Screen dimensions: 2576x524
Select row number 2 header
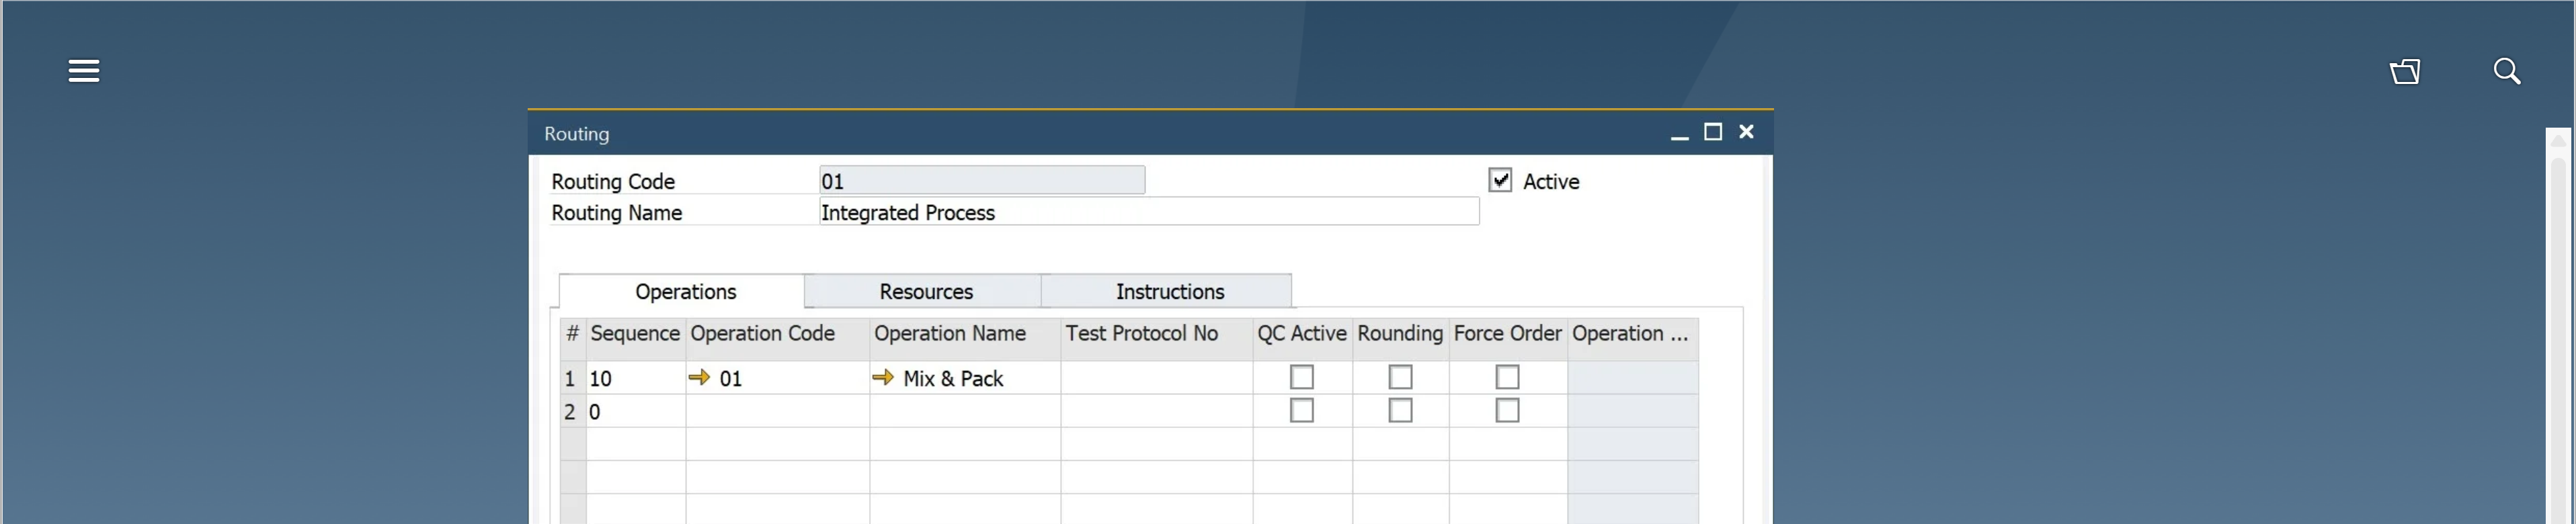click(572, 411)
